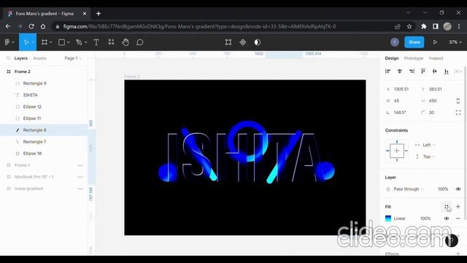Click the Create component icon
467x263 pixels.
click(x=243, y=42)
